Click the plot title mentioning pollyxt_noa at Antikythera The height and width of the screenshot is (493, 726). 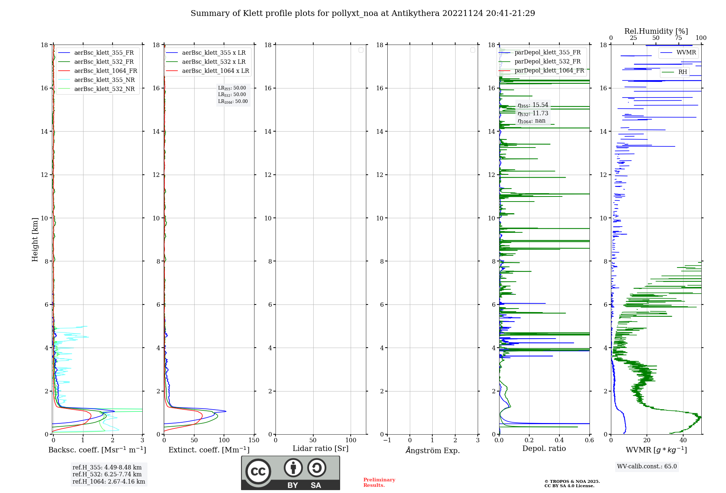(x=363, y=13)
